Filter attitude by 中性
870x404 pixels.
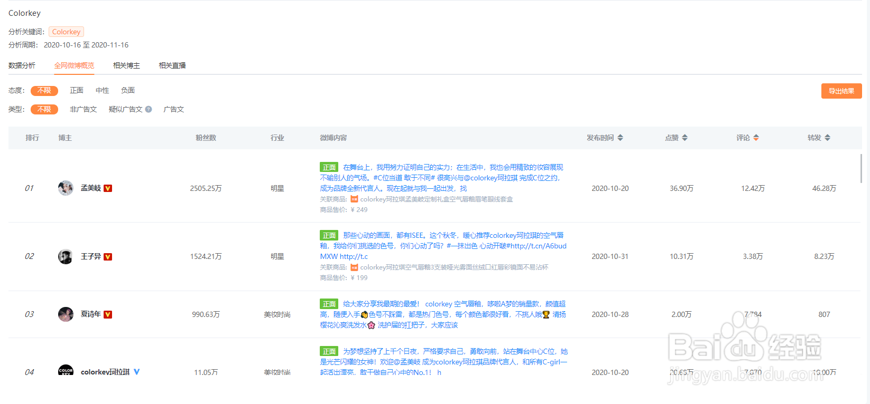103,91
